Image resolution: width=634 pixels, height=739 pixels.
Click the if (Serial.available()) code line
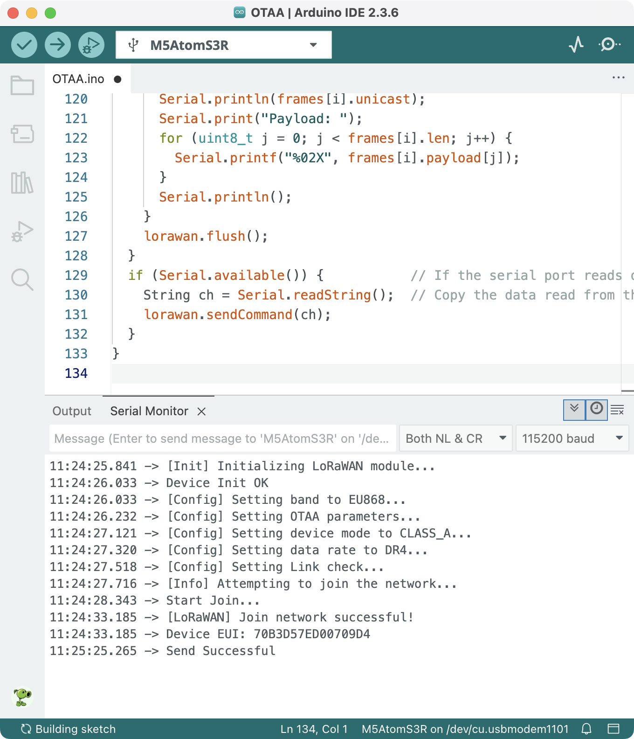[x=226, y=275]
